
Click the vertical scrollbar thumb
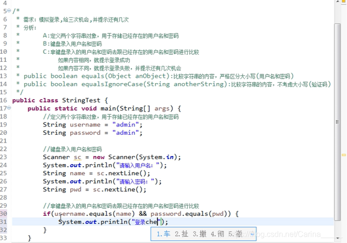pyautogui.click(x=337, y=122)
